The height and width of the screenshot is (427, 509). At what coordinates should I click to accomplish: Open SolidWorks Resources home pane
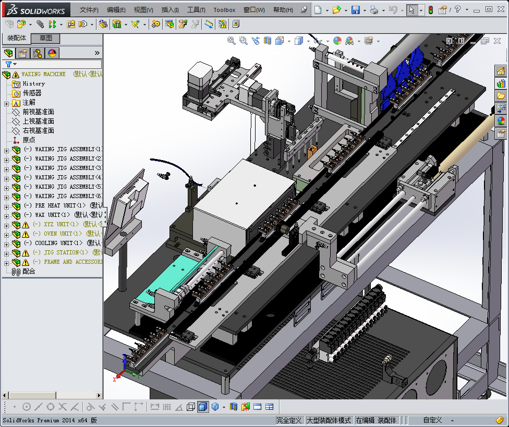click(501, 71)
